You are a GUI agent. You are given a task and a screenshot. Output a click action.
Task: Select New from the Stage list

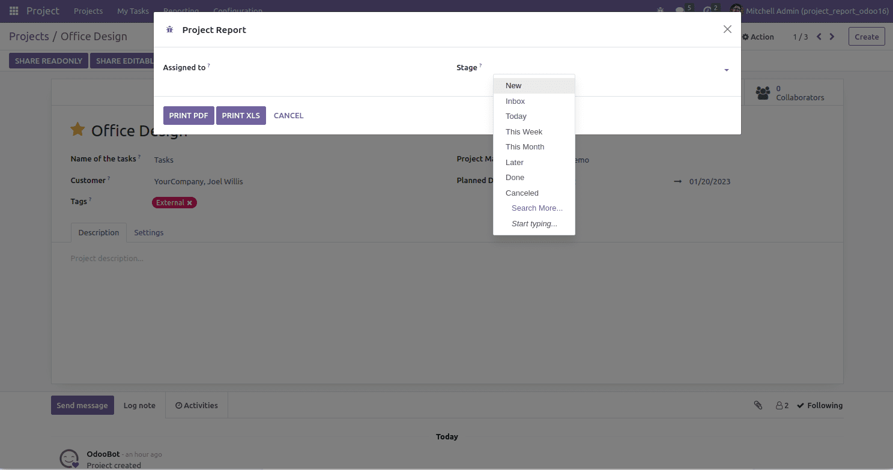pyautogui.click(x=534, y=86)
